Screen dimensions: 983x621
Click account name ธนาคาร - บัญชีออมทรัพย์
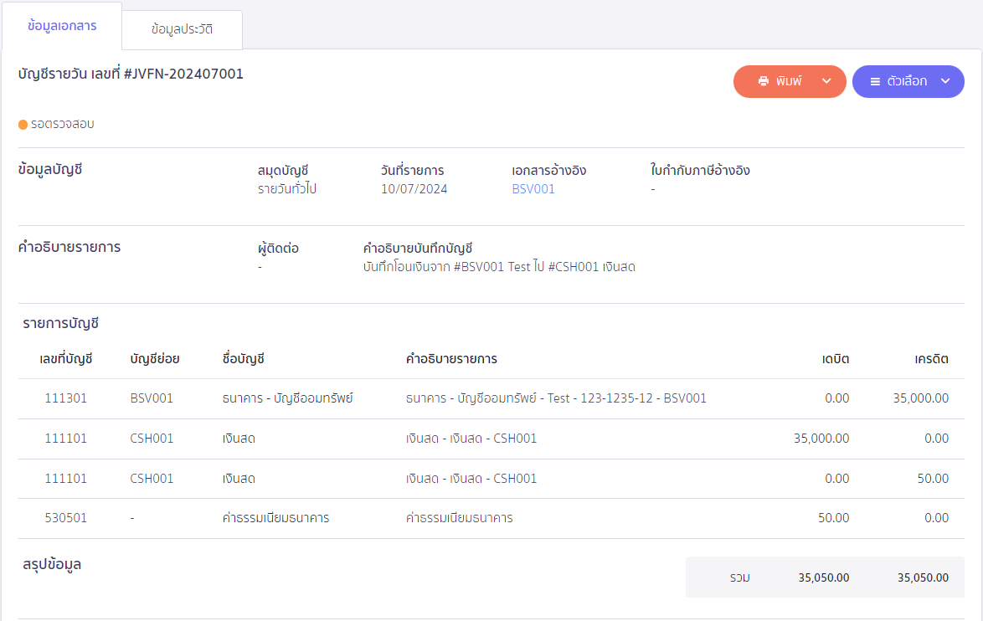tap(288, 398)
